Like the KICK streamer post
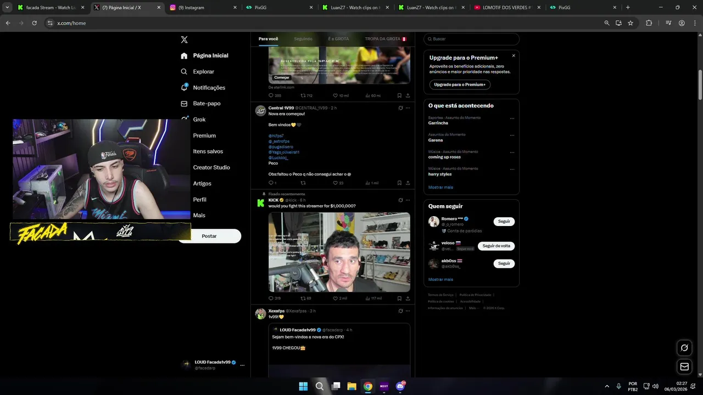 point(335,298)
